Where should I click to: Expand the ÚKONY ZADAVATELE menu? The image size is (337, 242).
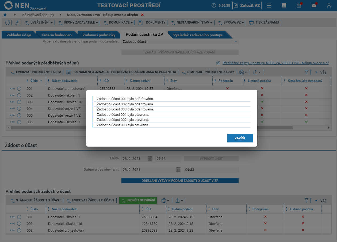[78, 22]
